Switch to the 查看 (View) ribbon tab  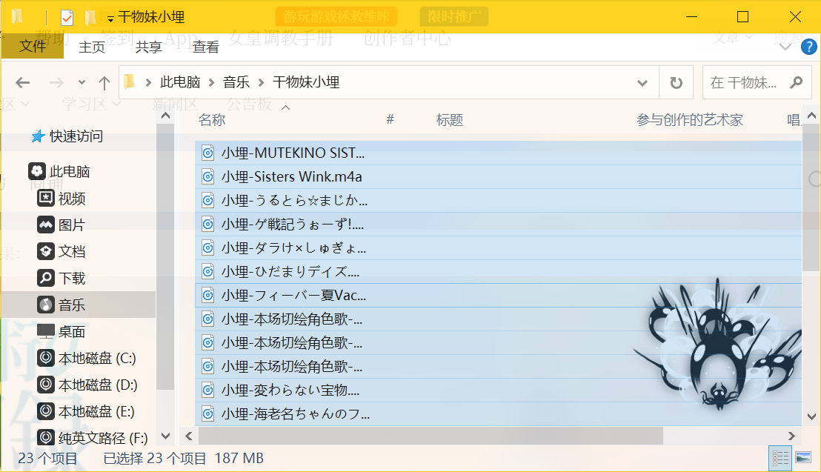(x=205, y=47)
